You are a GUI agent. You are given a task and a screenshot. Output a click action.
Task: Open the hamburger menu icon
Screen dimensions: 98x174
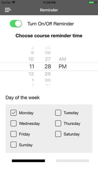8,10
